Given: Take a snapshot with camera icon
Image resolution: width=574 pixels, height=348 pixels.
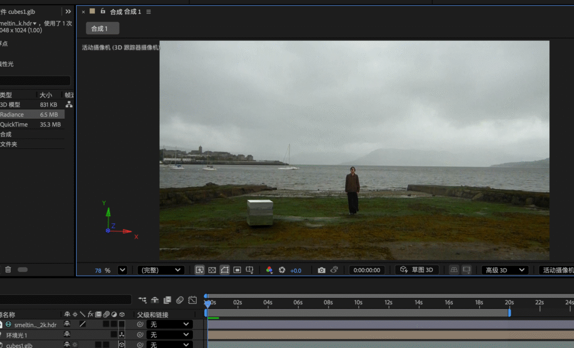Looking at the screenshot, I should (x=321, y=270).
